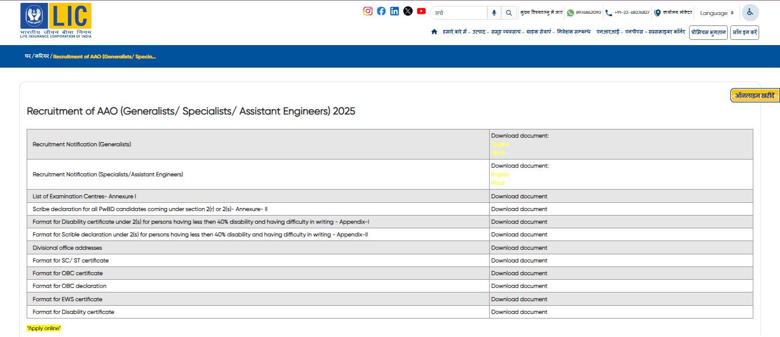The image size is (780, 337).
Task: Click the 'Apply online' highlighted link
Action: click(x=45, y=328)
